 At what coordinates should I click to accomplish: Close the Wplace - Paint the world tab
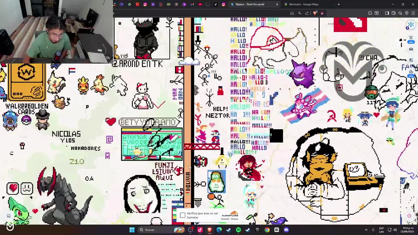pos(277,4)
